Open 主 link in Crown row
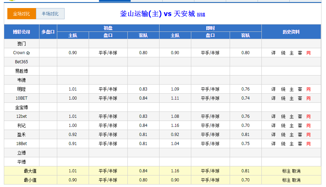This screenshot has height=187, width=326. coord(291,53)
